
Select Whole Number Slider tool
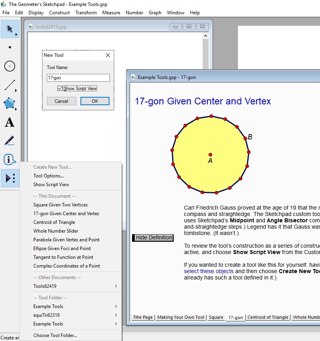point(56,231)
